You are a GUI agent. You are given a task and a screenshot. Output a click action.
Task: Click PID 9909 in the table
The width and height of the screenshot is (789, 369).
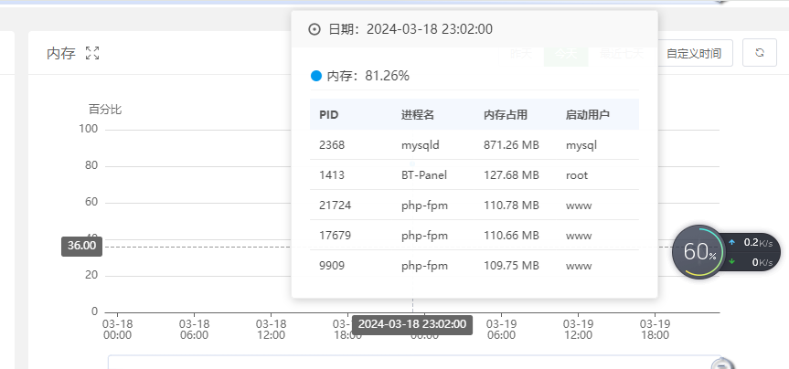pyautogui.click(x=332, y=266)
